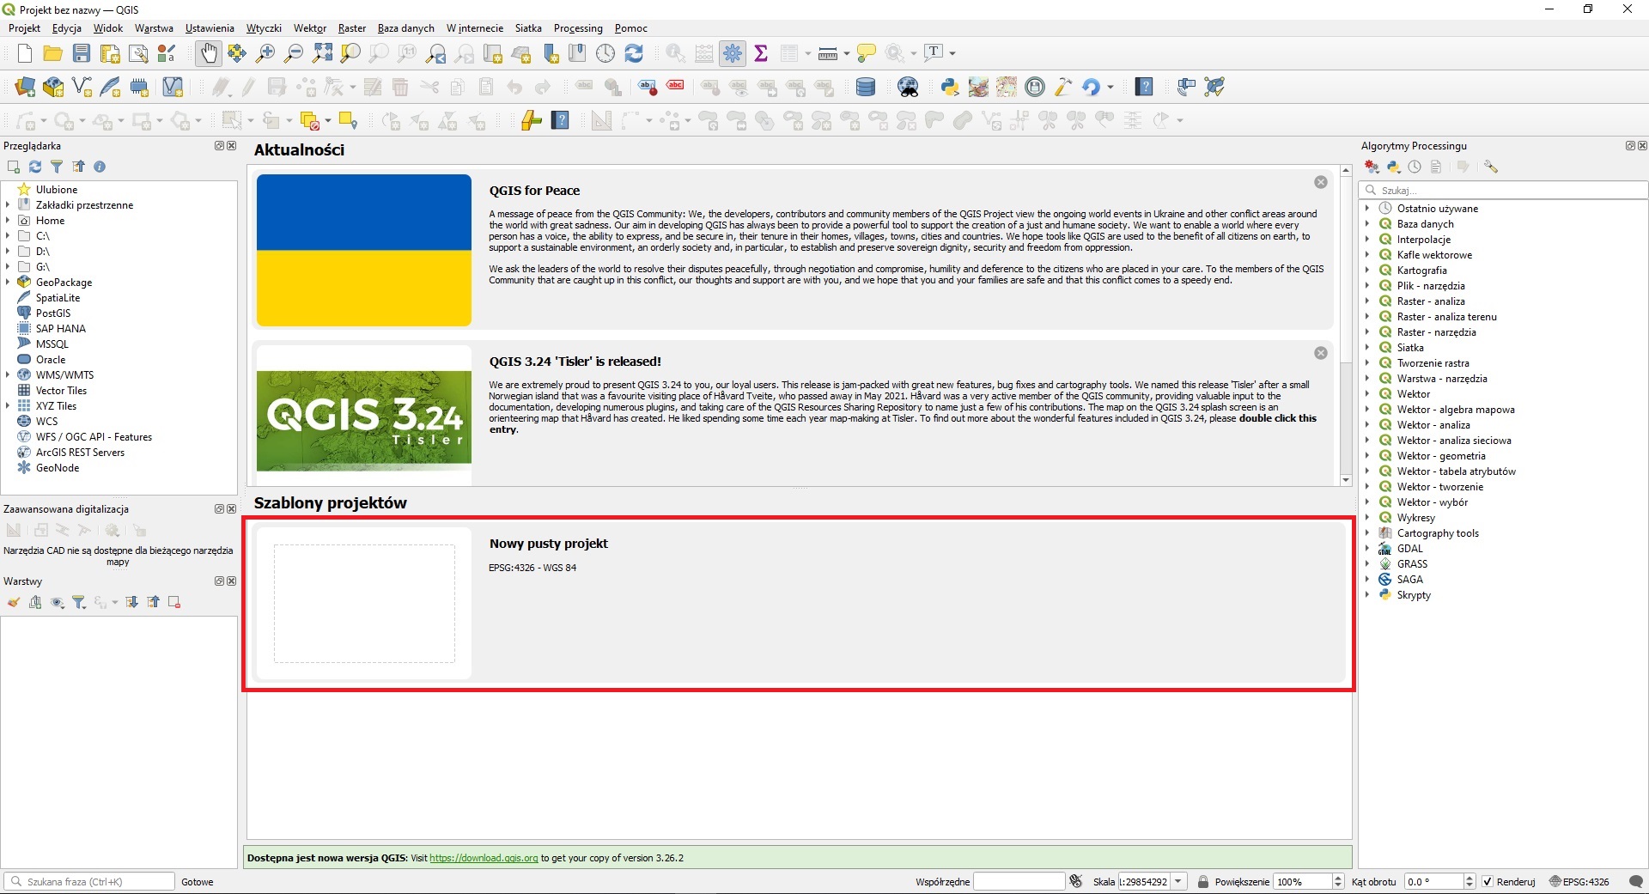Toggle manage map themes eye icon in Warstwy

[58, 602]
